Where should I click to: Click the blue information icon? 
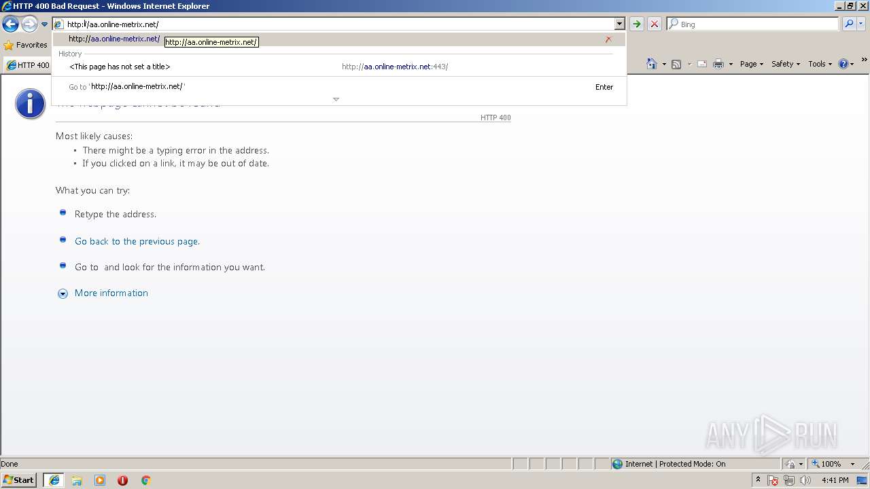[x=31, y=104]
